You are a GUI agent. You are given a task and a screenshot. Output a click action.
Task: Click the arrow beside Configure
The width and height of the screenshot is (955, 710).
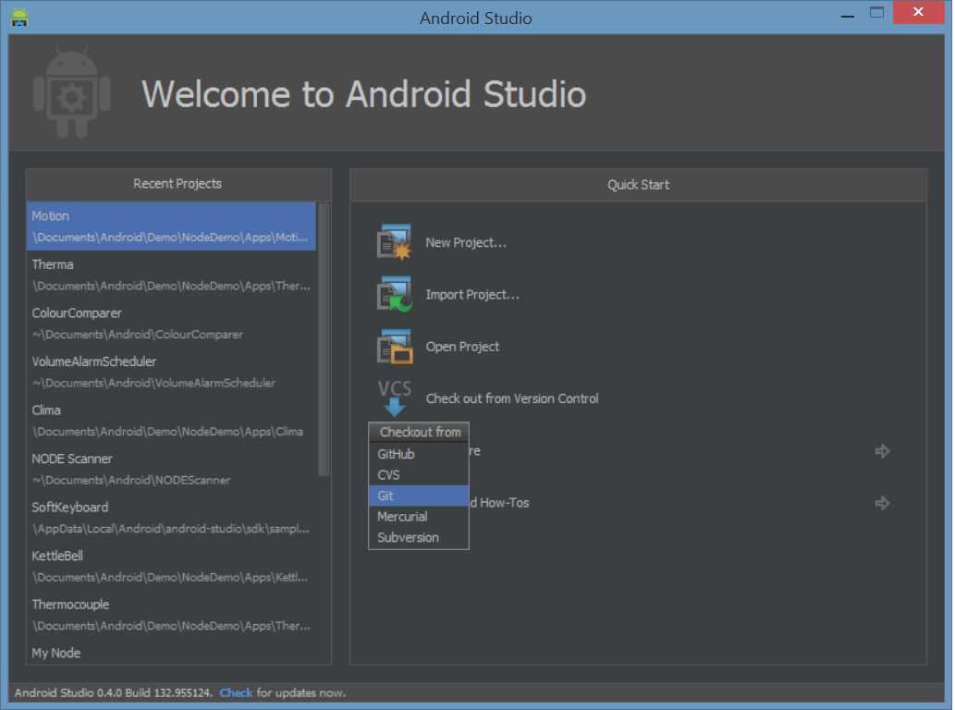pos(882,450)
